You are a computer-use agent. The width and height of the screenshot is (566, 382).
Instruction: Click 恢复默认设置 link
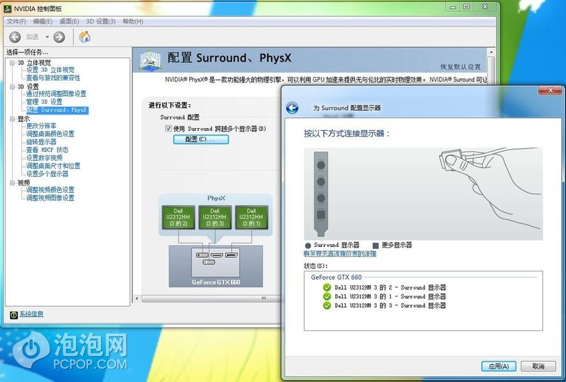click(461, 67)
